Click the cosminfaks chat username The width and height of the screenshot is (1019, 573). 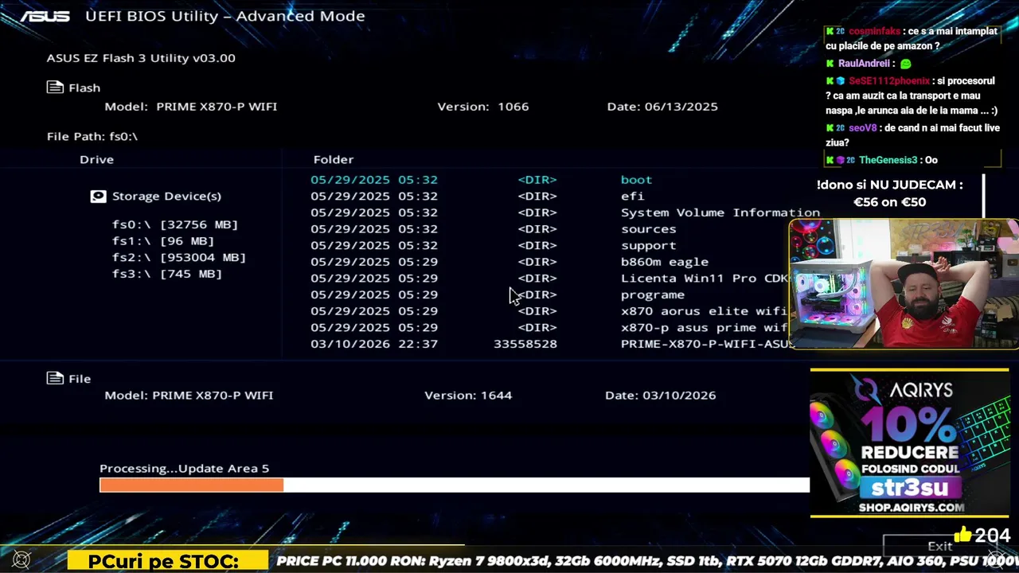tap(875, 31)
